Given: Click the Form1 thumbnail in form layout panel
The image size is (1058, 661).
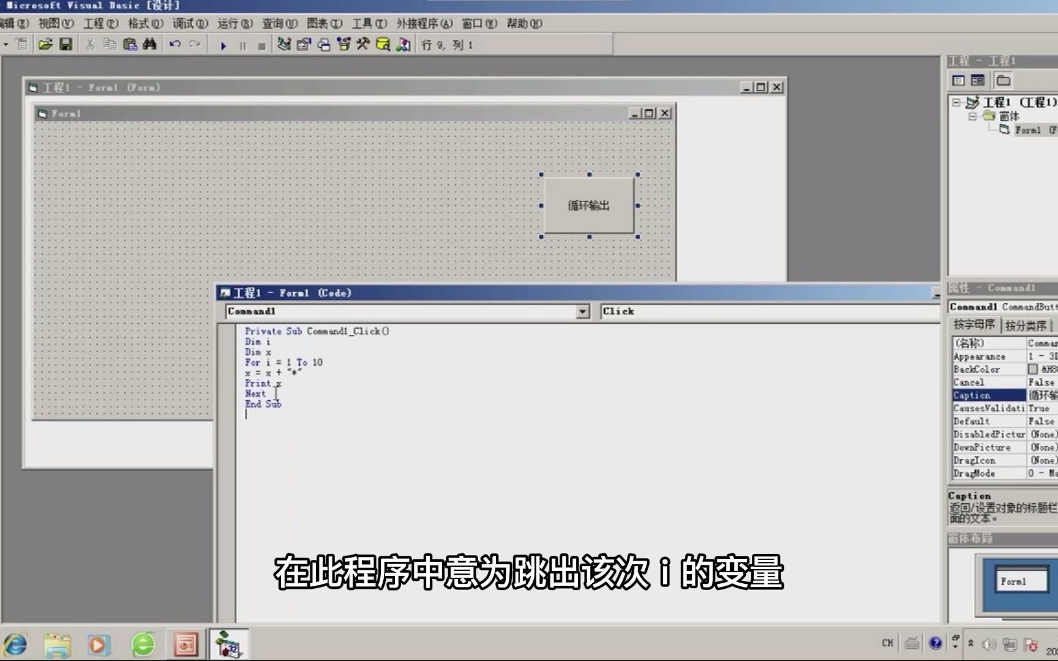Looking at the screenshot, I should click(1021, 580).
